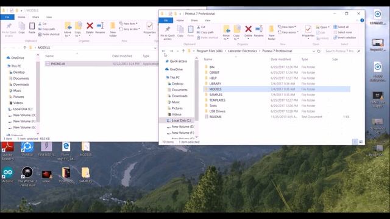Open File tab in Proteus window
Image resolution: width=390 pixels, height=219 pixels.
click(166, 20)
